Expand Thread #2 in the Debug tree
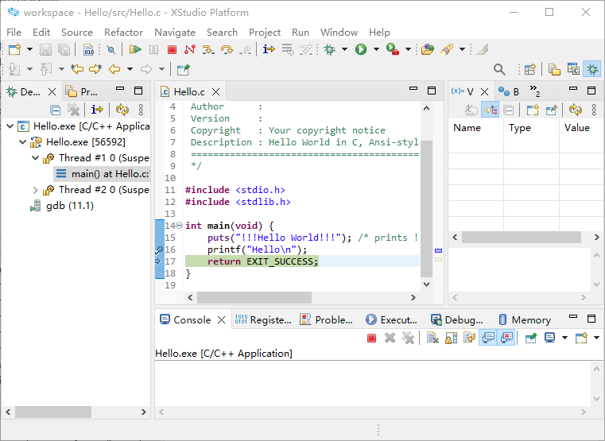605x441 pixels. coord(36,190)
